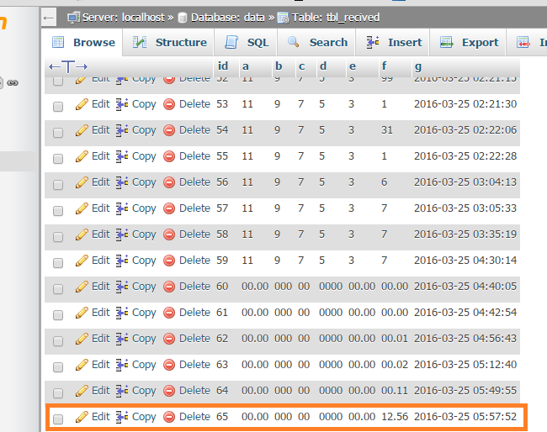The width and height of the screenshot is (547, 432).
Task: Click the Edit link for row 56
Action: (101, 182)
